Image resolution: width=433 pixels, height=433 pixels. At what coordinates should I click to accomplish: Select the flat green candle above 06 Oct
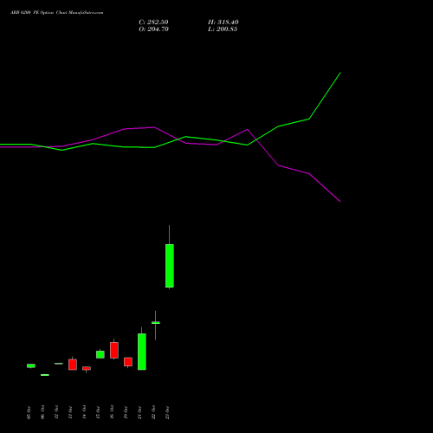pyautogui.click(x=45, y=375)
